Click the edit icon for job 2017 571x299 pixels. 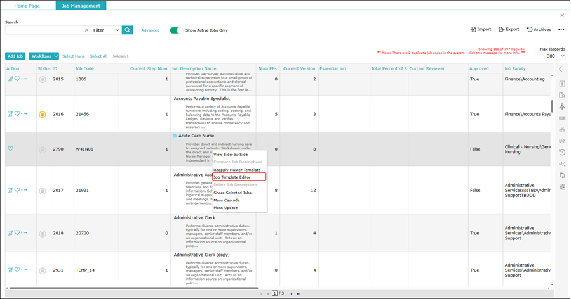tap(10, 191)
